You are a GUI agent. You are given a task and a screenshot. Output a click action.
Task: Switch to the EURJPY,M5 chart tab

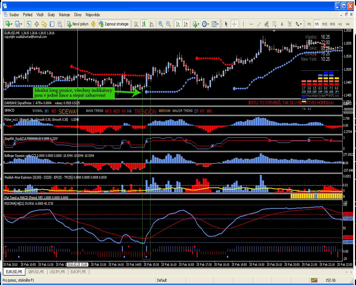(78, 272)
